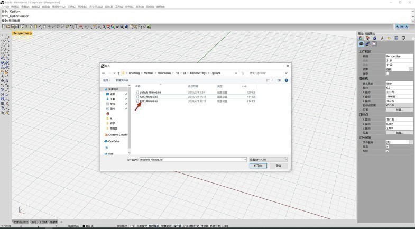Toggle the lock checkbox under viewport settings

[x=388, y=74]
